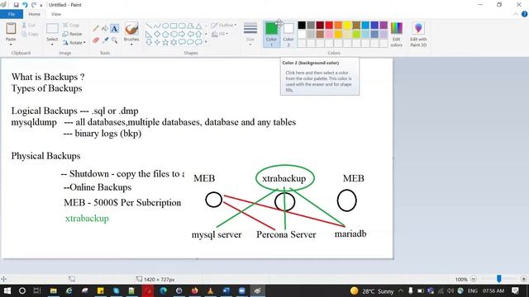The height and width of the screenshot is (297, 529).
Task: Click the green xtrabackup text on canvas
Action: [x=87, y=219]
